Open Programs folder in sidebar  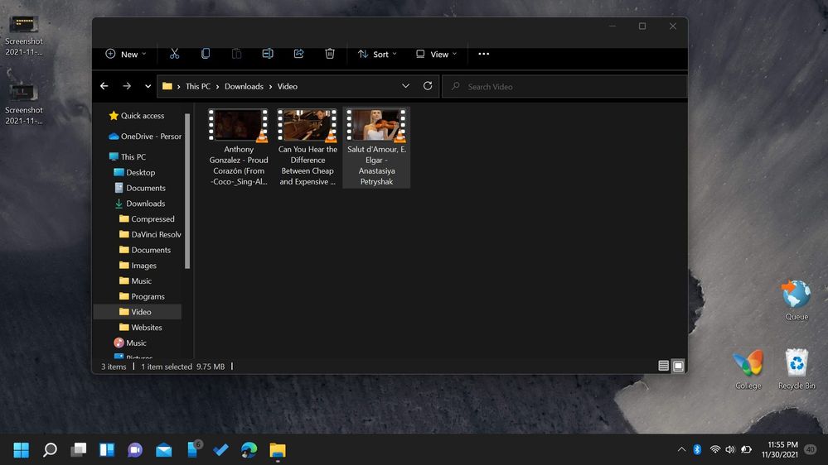(x=142, y=296)
